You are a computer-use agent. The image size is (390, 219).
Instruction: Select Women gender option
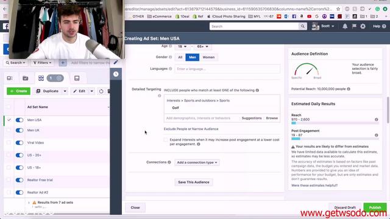click(208, 57)
